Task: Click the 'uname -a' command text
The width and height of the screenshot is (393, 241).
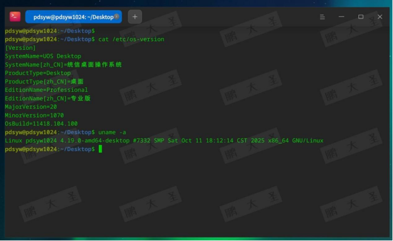Action: [112, 132]
